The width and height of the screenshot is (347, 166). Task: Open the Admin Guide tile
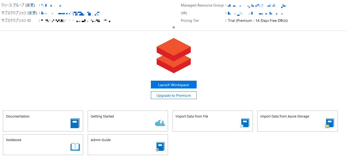point(128,144)
